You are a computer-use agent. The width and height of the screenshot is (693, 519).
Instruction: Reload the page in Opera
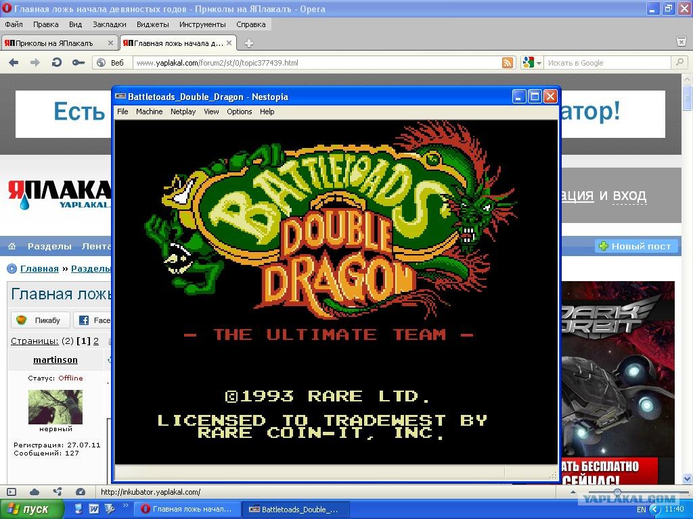point(57,63)
